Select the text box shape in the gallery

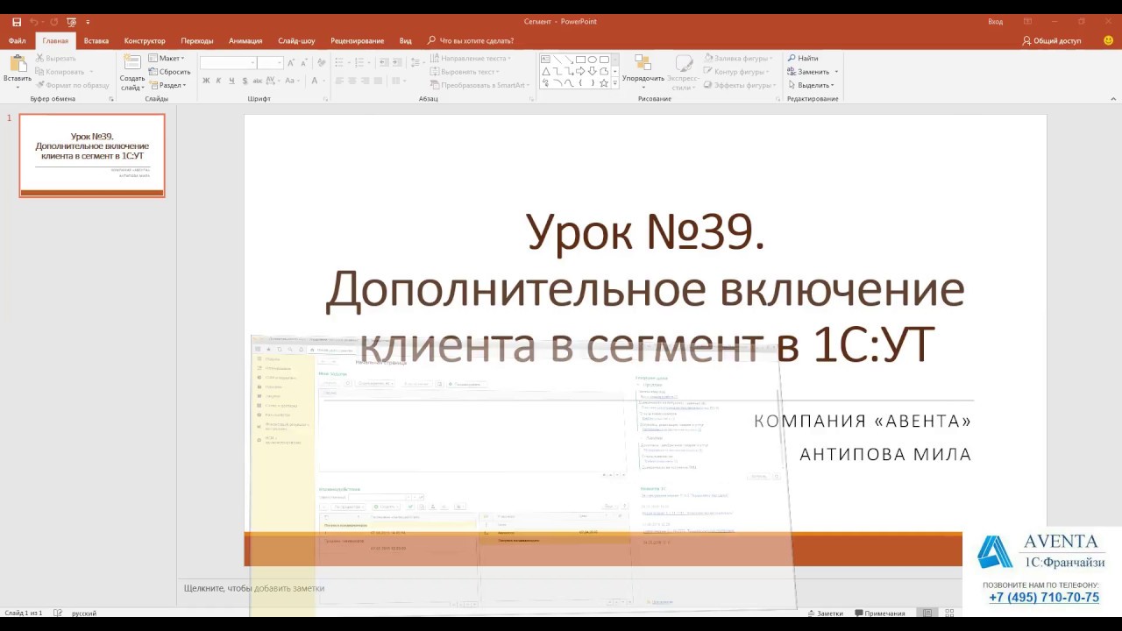click(546, 60)
